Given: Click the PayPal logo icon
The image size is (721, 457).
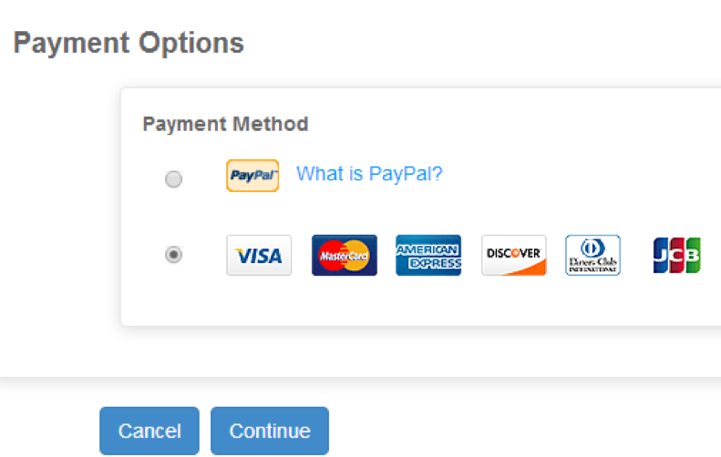Looking at the screenshot, I should 252,176.
